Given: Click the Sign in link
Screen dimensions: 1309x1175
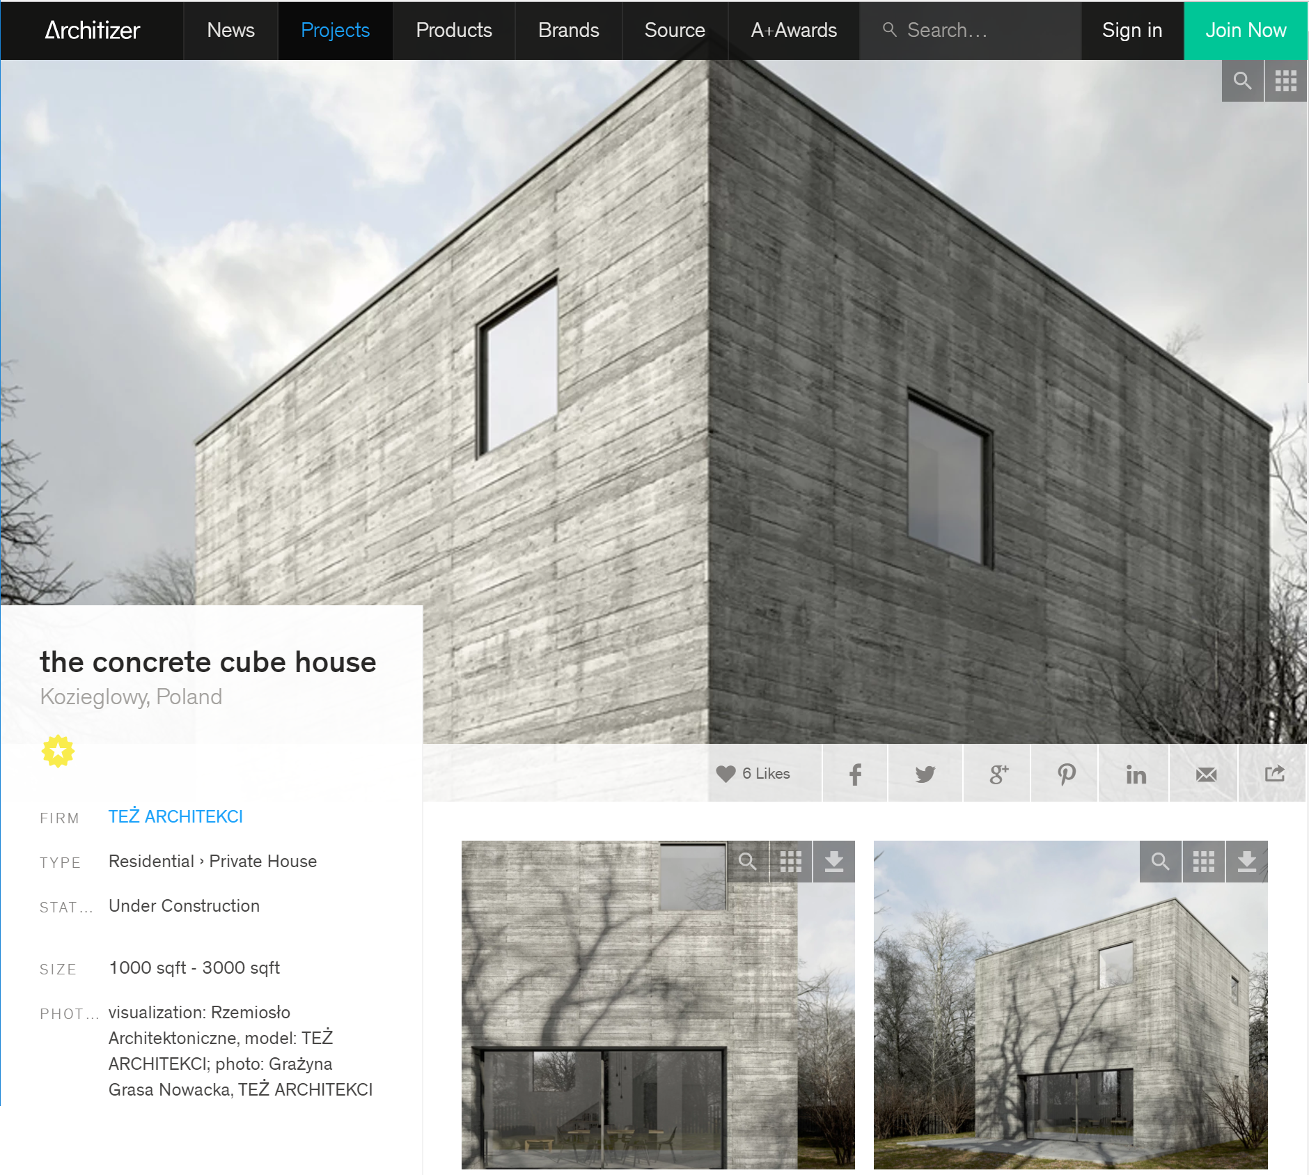Looking at the screenshot, I should [x=1131, y=30].
